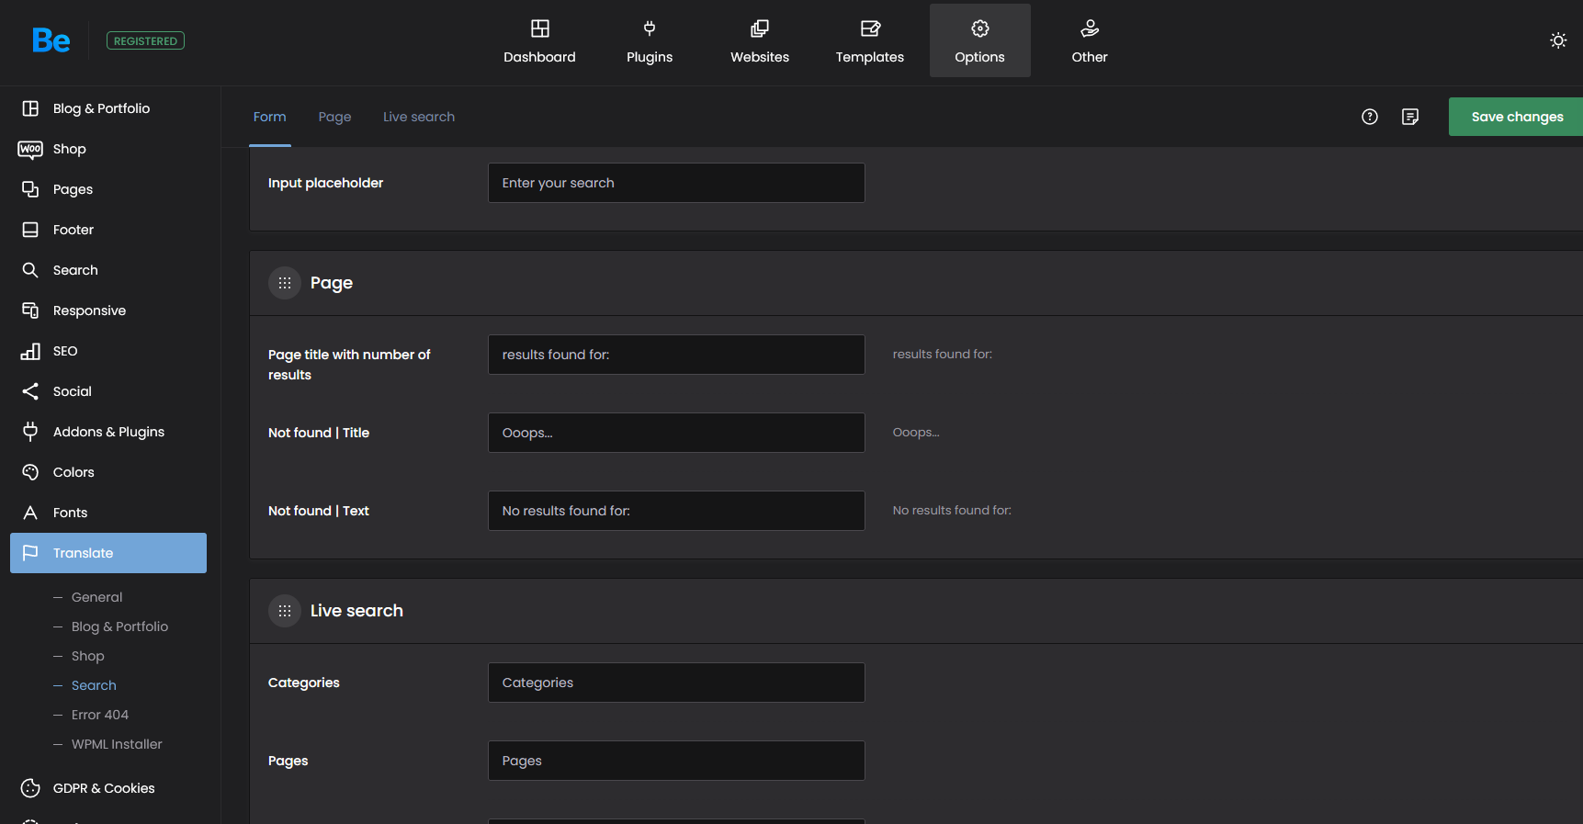Viewport: 1583px width, 824px height.
Task: Click the Footer sidebar icon
Action: (x=30, y=230)
